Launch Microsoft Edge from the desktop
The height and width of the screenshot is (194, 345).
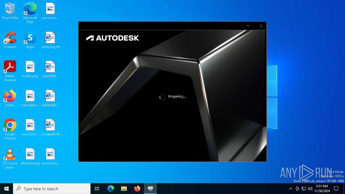click(x=30, y=13)
